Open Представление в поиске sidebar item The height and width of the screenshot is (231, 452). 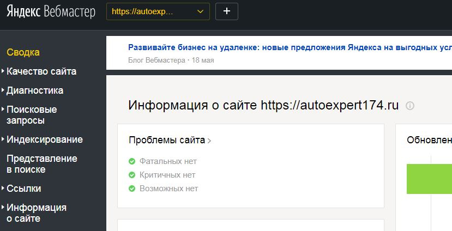pos(42,164)
